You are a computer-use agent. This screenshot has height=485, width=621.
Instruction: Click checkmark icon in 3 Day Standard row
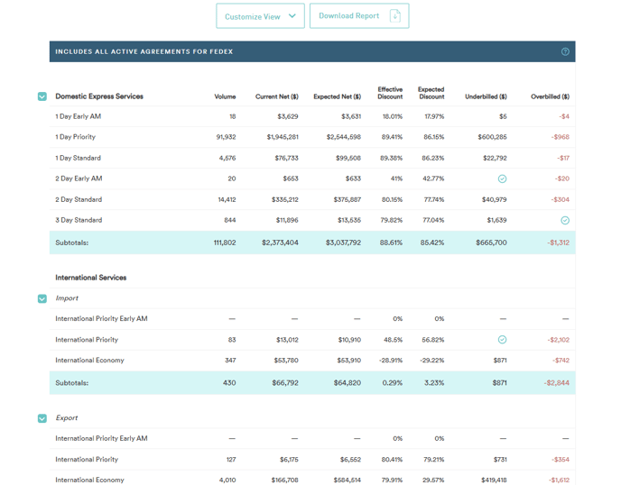565,220
